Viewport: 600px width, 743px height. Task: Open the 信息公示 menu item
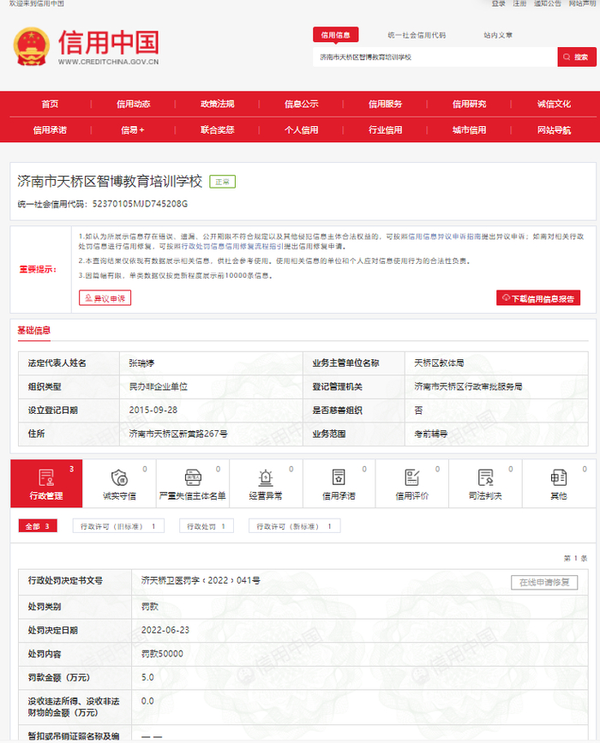click(x=301, y=105)
